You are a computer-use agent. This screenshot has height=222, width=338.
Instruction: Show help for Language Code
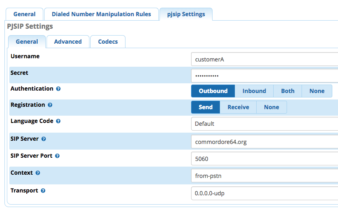coord(58,121)
